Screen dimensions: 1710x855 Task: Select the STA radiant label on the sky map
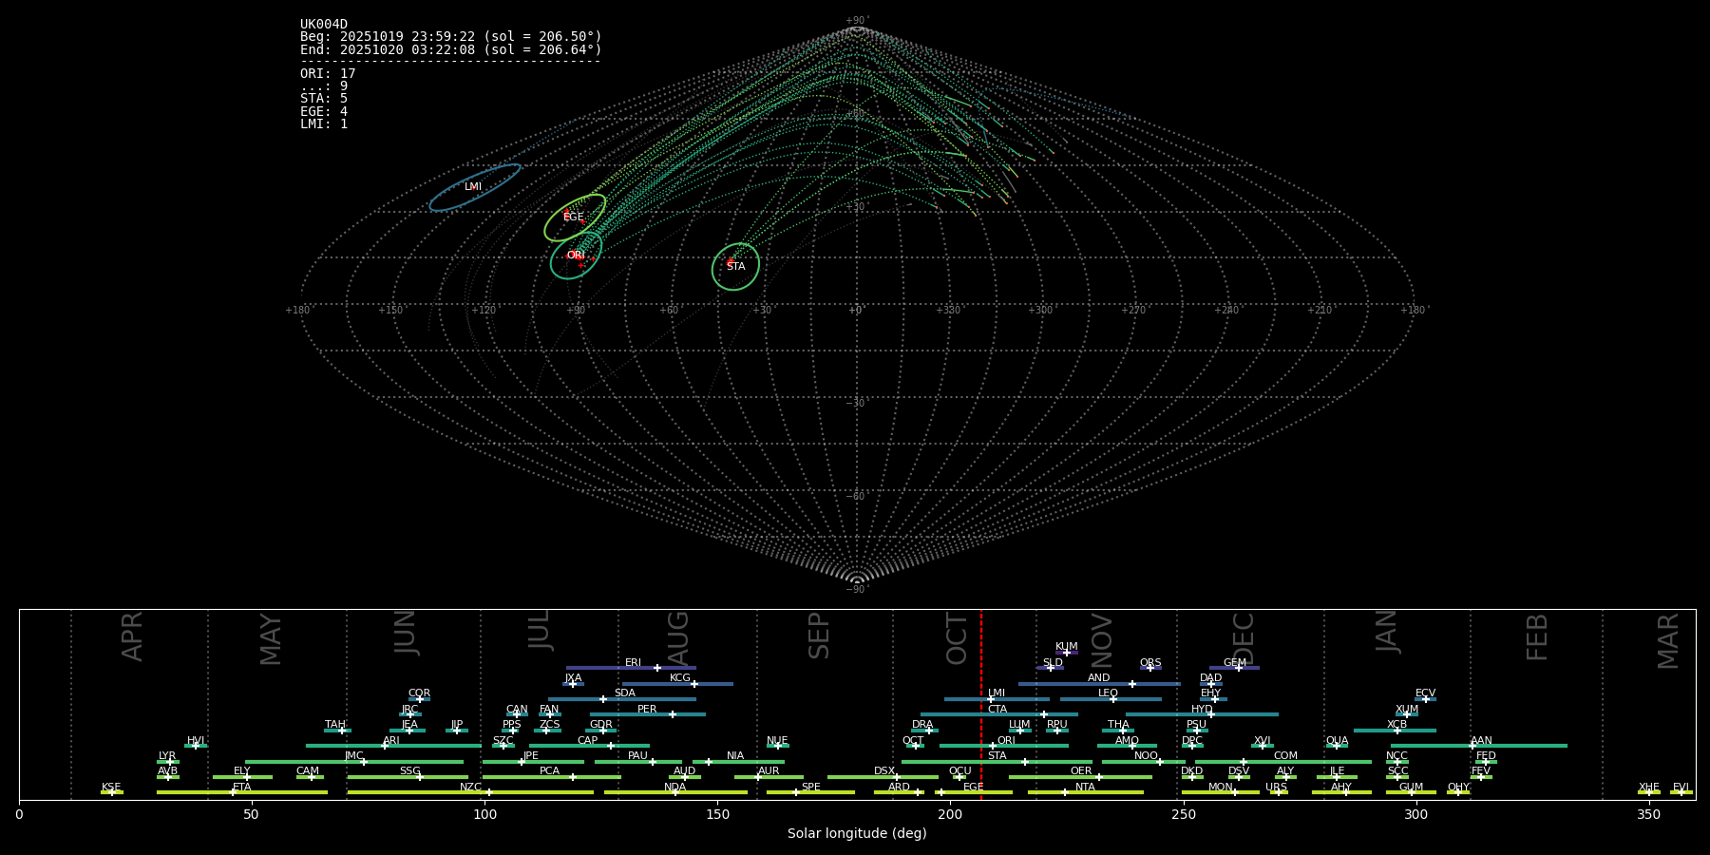coord(736,267)
